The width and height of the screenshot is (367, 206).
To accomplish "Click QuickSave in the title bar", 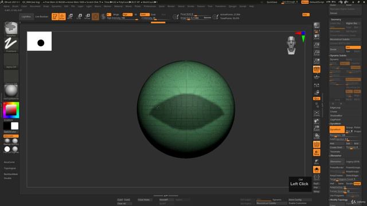I will pos(272,2).
